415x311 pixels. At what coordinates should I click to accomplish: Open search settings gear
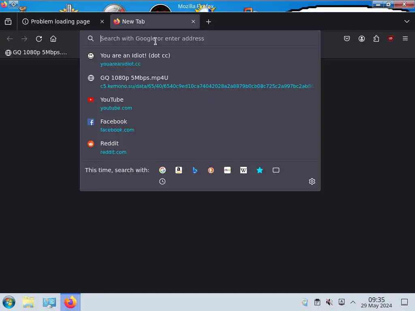coord(312,181)
